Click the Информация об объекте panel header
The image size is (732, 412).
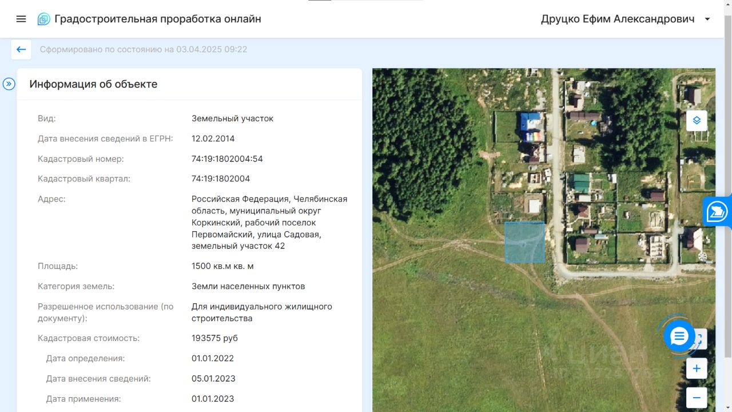point(93,84)
